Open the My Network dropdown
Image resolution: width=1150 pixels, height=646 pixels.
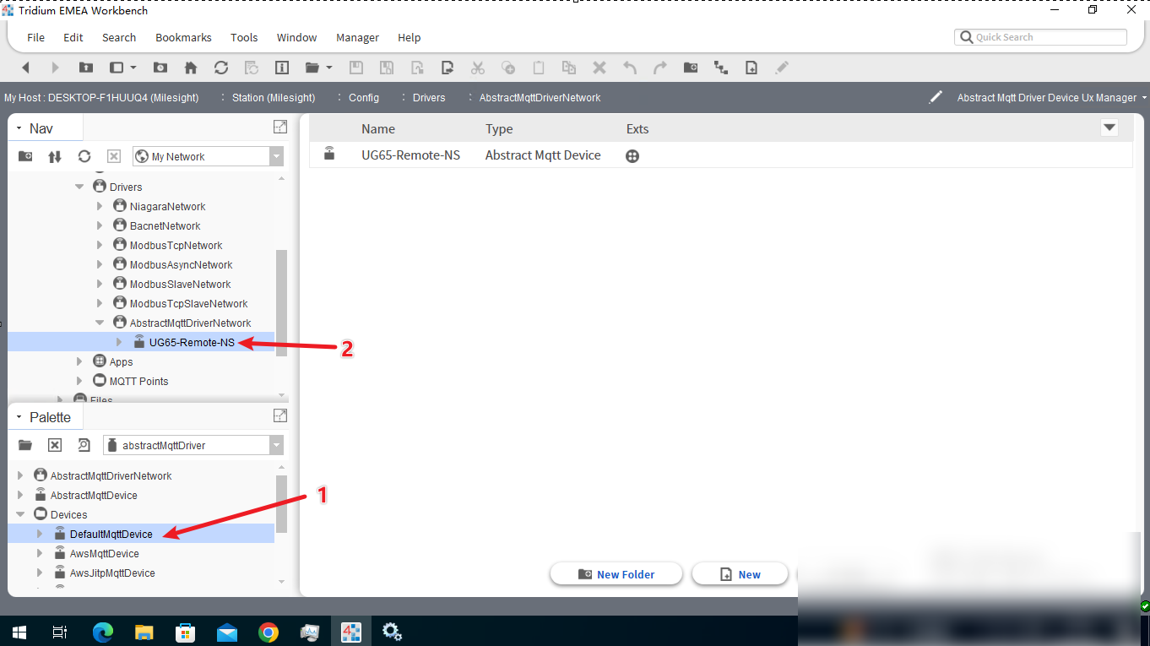tap(276, 156)
